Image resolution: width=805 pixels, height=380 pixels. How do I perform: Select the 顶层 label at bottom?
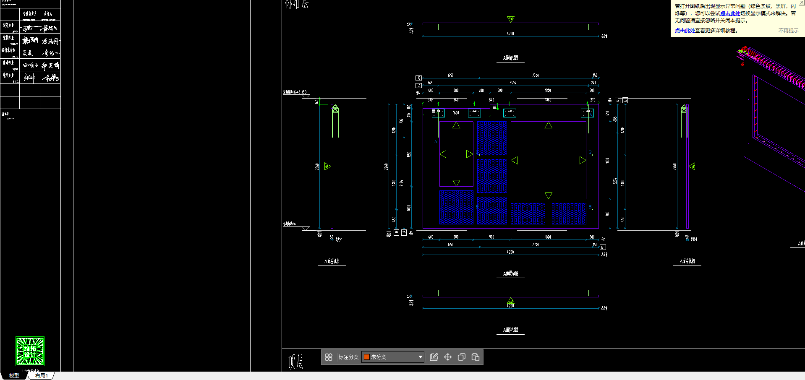point(295,362)
